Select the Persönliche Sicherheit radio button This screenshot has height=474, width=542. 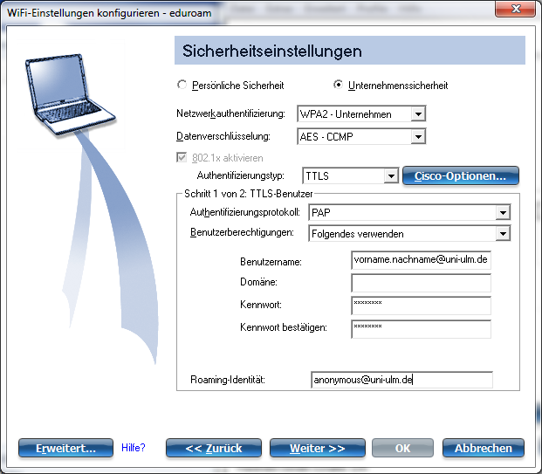182,86
